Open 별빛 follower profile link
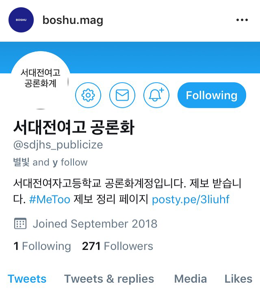The height and width of the screenshot is (294, 260). [x=21, y=162]
